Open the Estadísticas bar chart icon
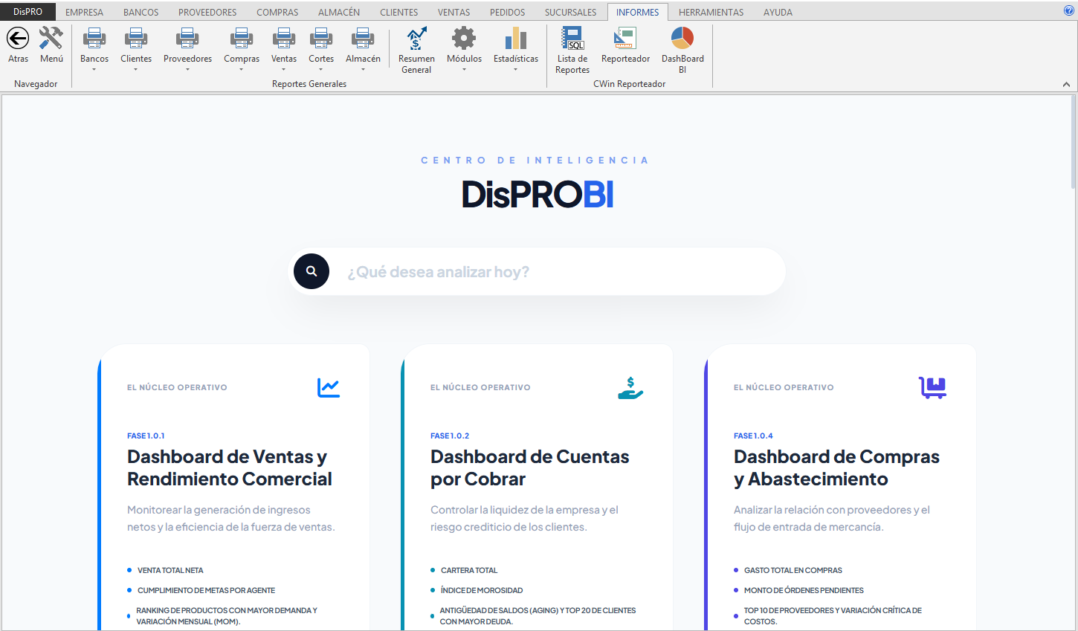This screenshot has height=631, width=1078. click(x=516, y=38)
